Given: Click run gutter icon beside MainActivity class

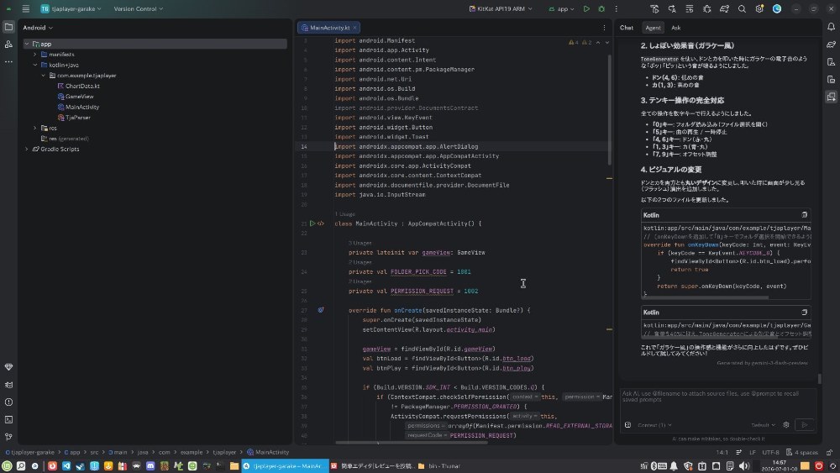Looking at the screenshot, I should pyautogui.click(x=312, y=223).
